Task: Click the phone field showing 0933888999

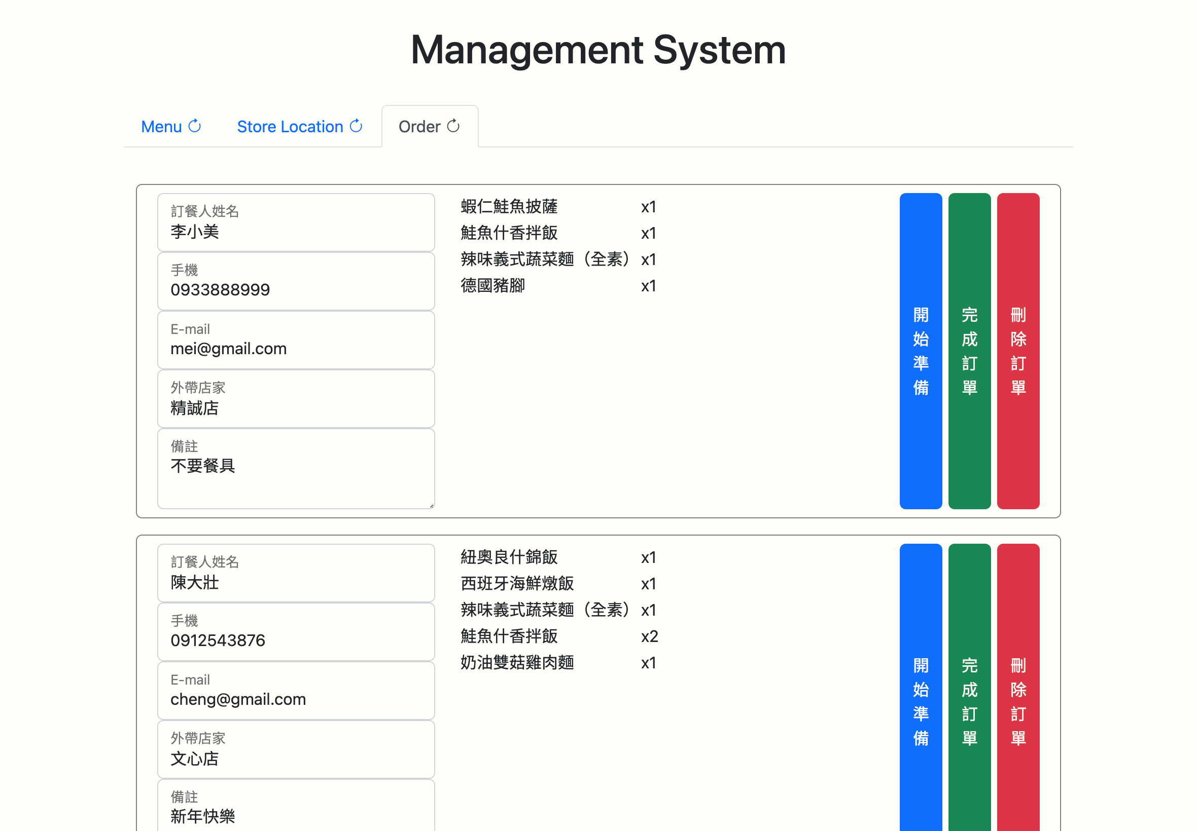Action: pos(296,282)
